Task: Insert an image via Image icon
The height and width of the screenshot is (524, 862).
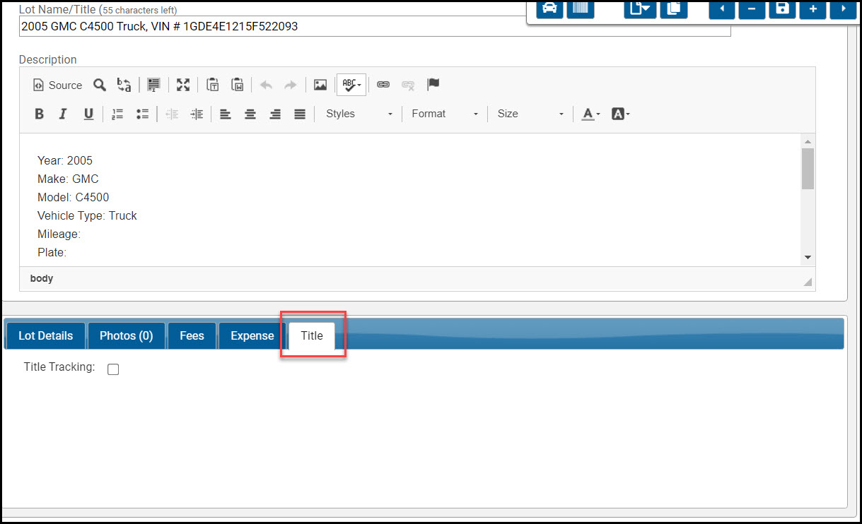Action: coord(320,85)
